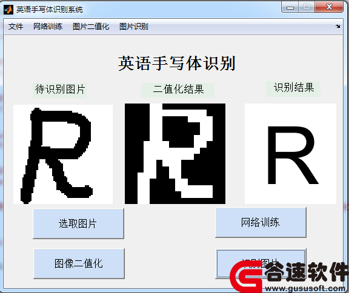The image size is (349, 293).
Task: Open the 网络训练 menu
Action: (x=48, y=27)
